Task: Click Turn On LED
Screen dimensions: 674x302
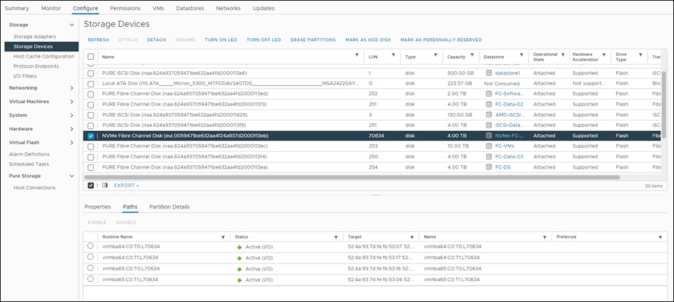Action: 221,40
